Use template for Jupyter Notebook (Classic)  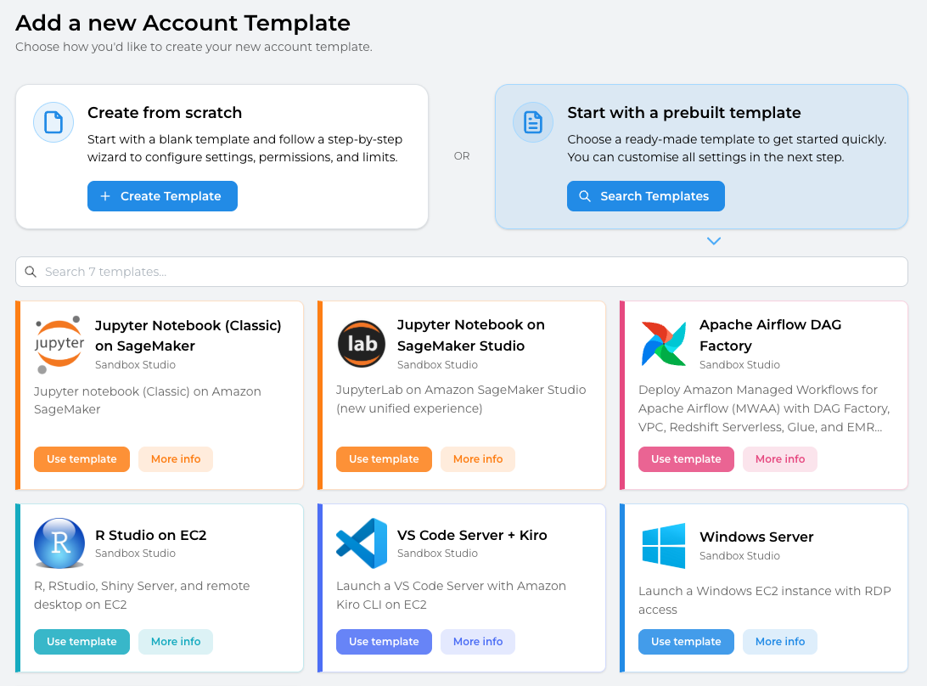pyautogui.click(x=81, y=459)
